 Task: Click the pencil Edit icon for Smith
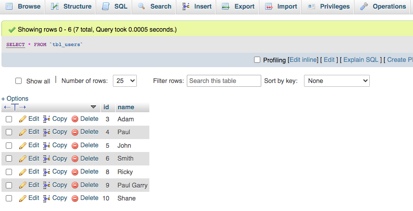(23, 159)
